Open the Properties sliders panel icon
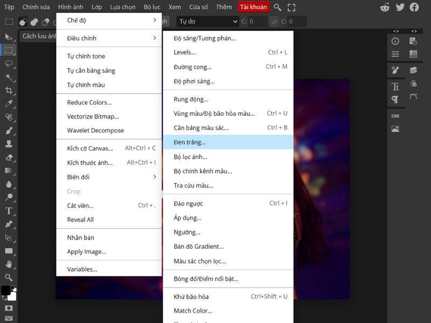Screen dimensions: 431x323 (x=395, y=54)
